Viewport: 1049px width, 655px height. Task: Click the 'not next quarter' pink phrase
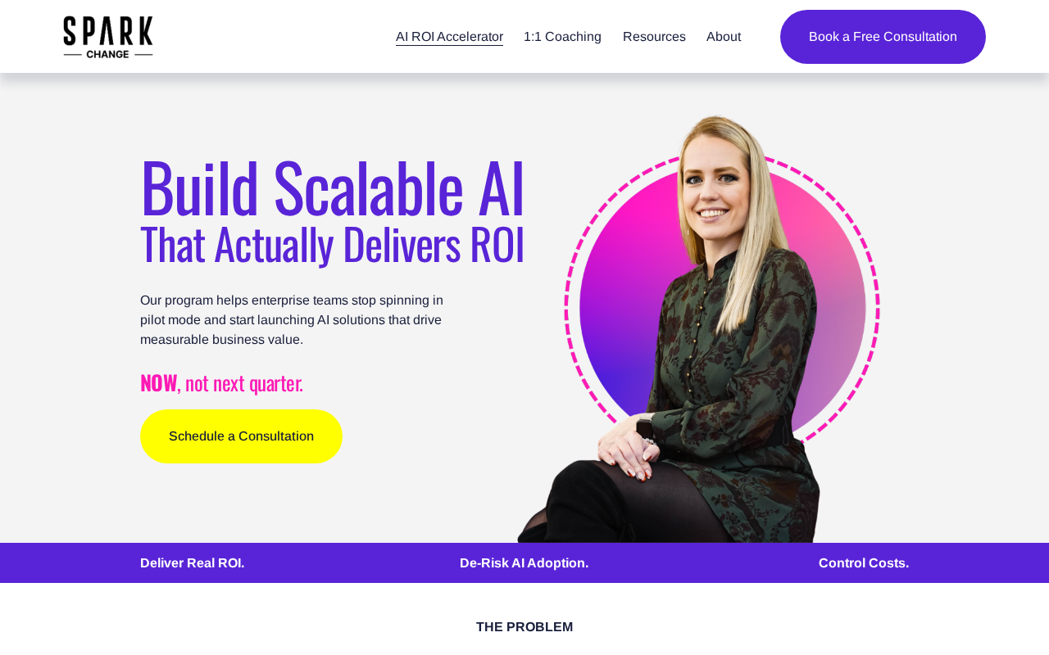[x=244, y=383]
